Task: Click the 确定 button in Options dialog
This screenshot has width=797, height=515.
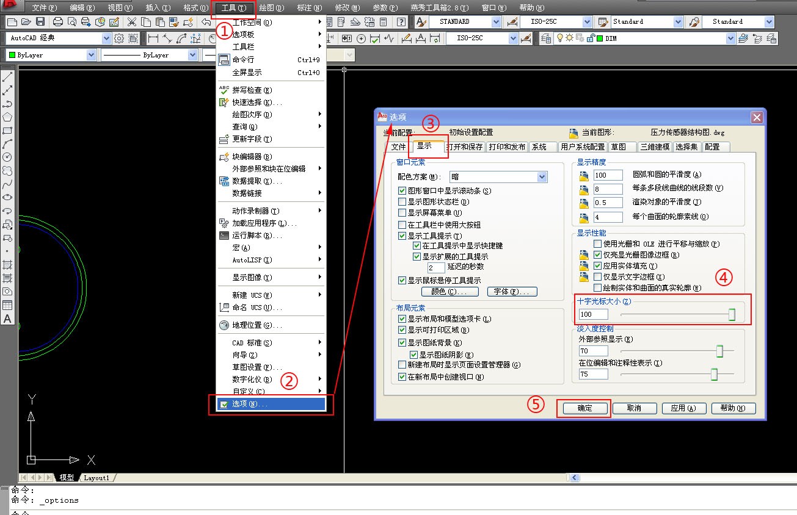Action: pyautogui.click(x=584, y=408)
